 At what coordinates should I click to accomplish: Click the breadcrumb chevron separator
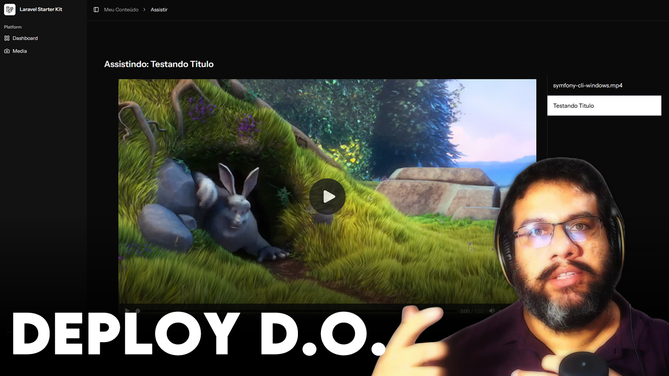pos(144,9)
